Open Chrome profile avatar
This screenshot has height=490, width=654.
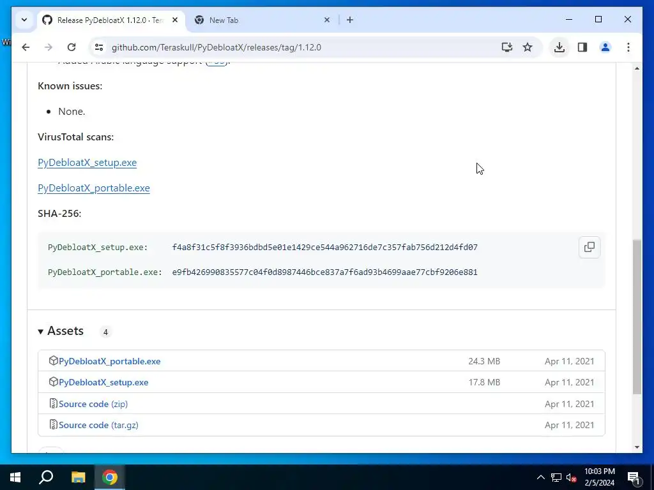(x=605, y=47)
